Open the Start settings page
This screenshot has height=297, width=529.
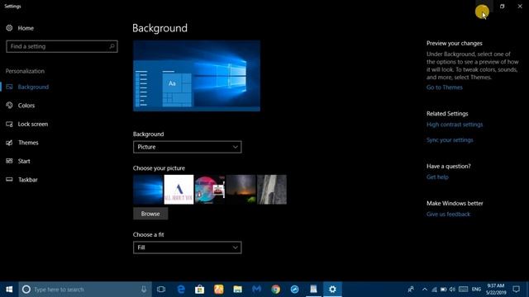[24, 161]
